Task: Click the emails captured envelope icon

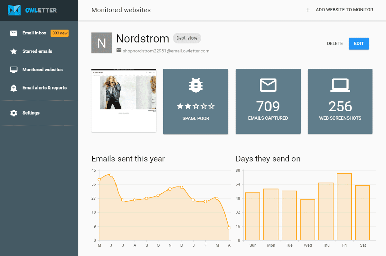Action: 268,85
